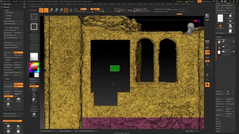Collapse the Split, Delete, Masking section
This screenshot has width=239, height=134.
click(12, 28)
